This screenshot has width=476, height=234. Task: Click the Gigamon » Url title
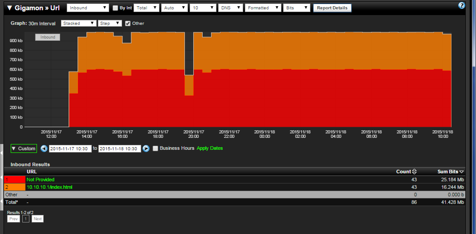click(37, 8)
